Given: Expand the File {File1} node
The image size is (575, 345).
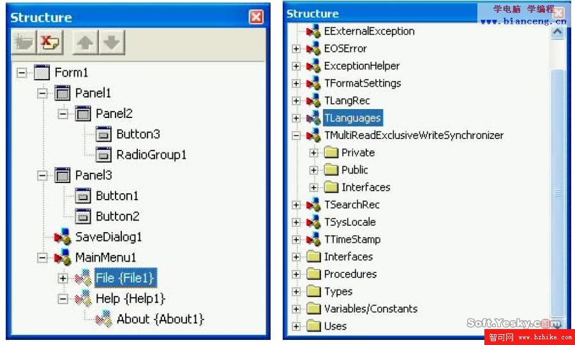Looking at the screenshot, I should tap(63, 278).
